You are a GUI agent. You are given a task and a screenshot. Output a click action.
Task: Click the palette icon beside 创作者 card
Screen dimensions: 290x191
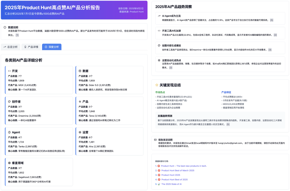(x=9, y=101)
